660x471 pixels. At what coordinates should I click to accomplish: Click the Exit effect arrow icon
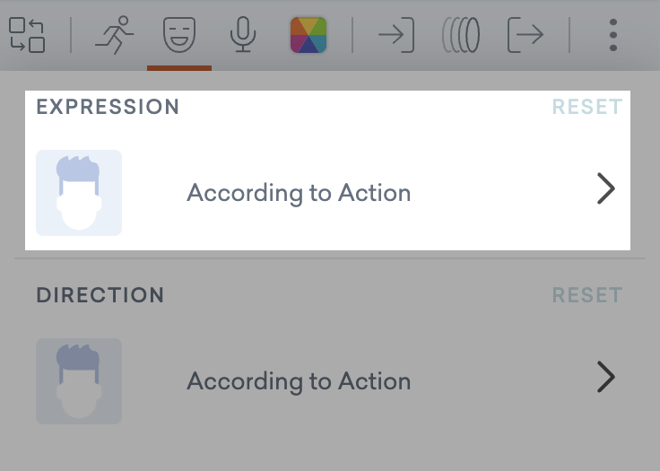(525, 35)
